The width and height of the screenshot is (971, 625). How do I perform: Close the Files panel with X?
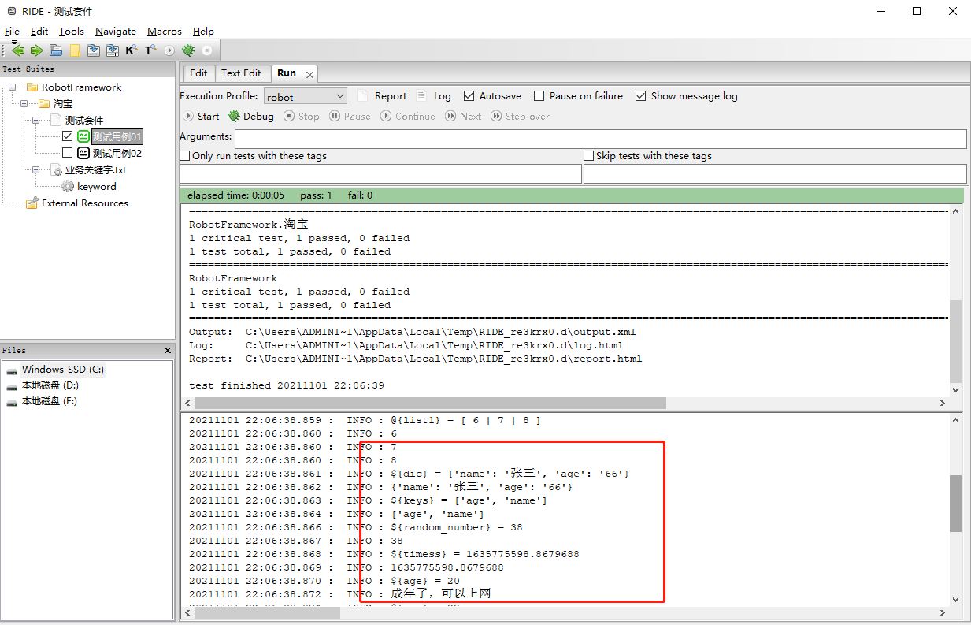(x=168, y=350)
